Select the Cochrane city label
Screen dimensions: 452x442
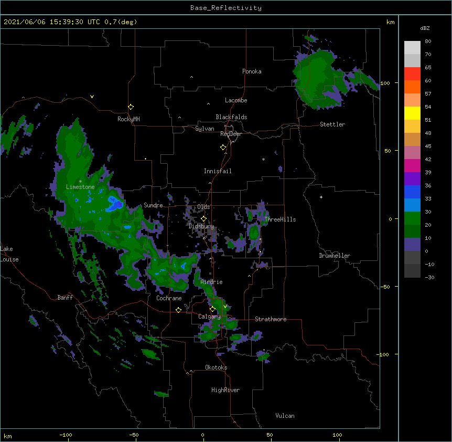pyautogui.click(x=169, y=298)
